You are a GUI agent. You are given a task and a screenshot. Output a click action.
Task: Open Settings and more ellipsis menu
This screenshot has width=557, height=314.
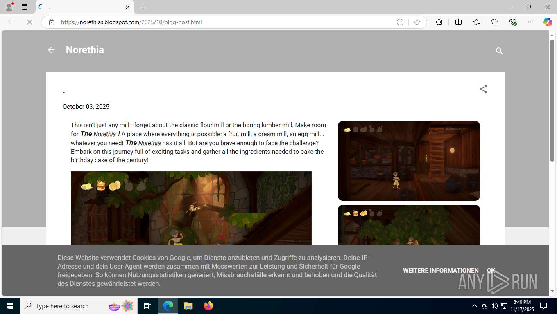(531, 22)
